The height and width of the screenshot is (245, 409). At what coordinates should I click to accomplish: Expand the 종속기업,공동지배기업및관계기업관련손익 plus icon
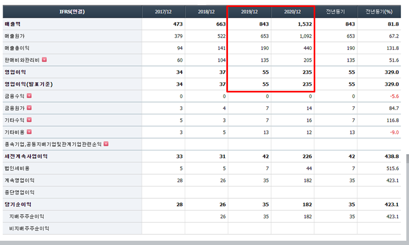[106, 143]
